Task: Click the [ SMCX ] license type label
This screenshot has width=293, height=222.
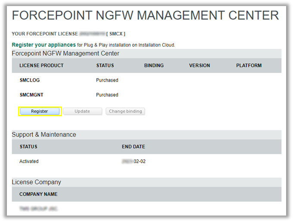Action: point(116,34)
